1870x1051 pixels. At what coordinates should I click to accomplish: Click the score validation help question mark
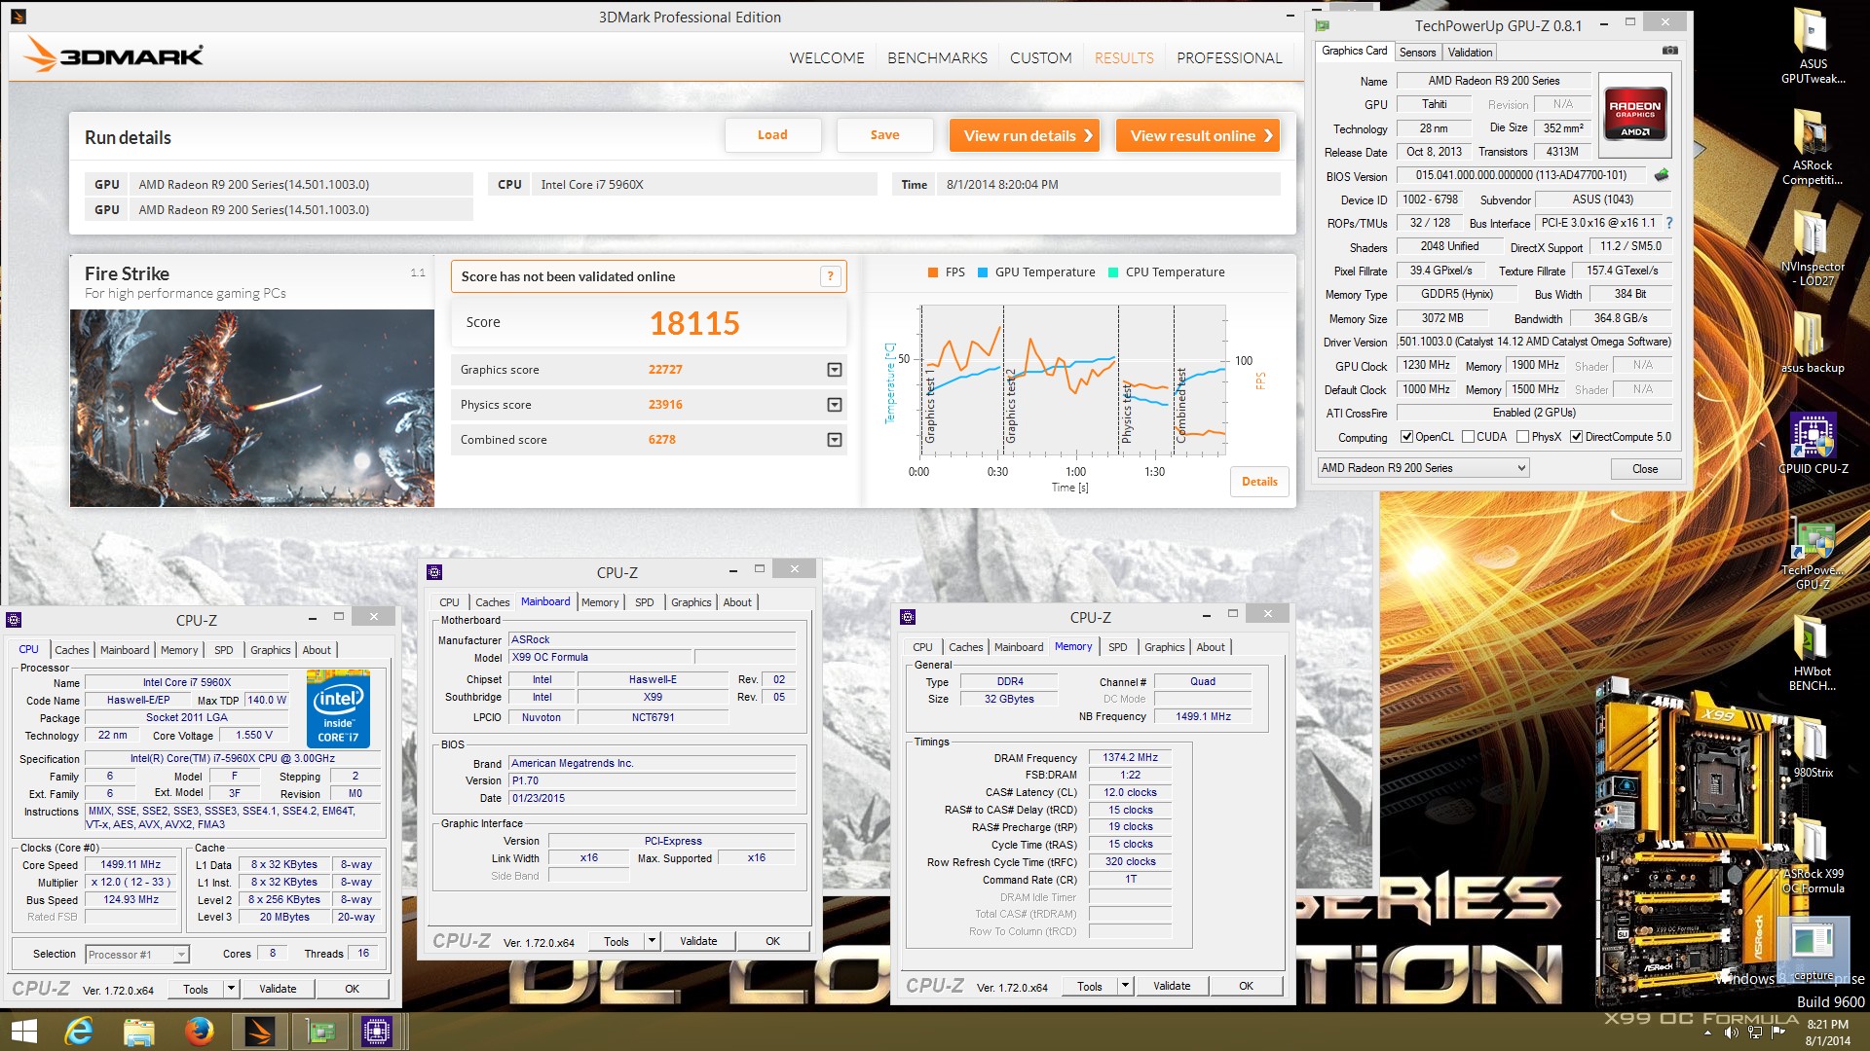click(x=830, y=276)
